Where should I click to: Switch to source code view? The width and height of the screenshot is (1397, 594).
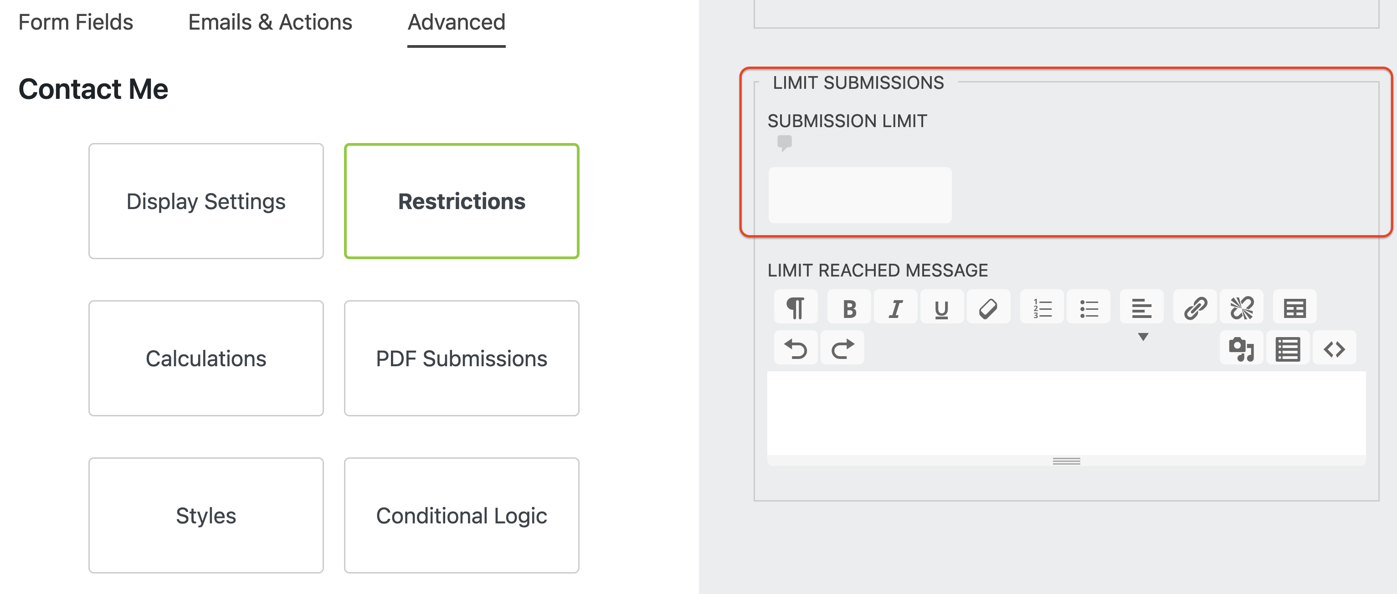(x=1335, y=348)
